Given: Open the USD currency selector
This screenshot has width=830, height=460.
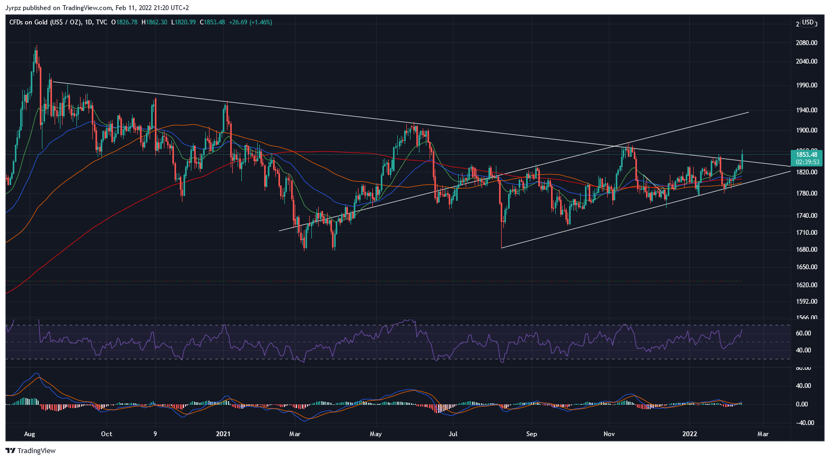Looking at the screenshot, I should (x=807, y=22).
